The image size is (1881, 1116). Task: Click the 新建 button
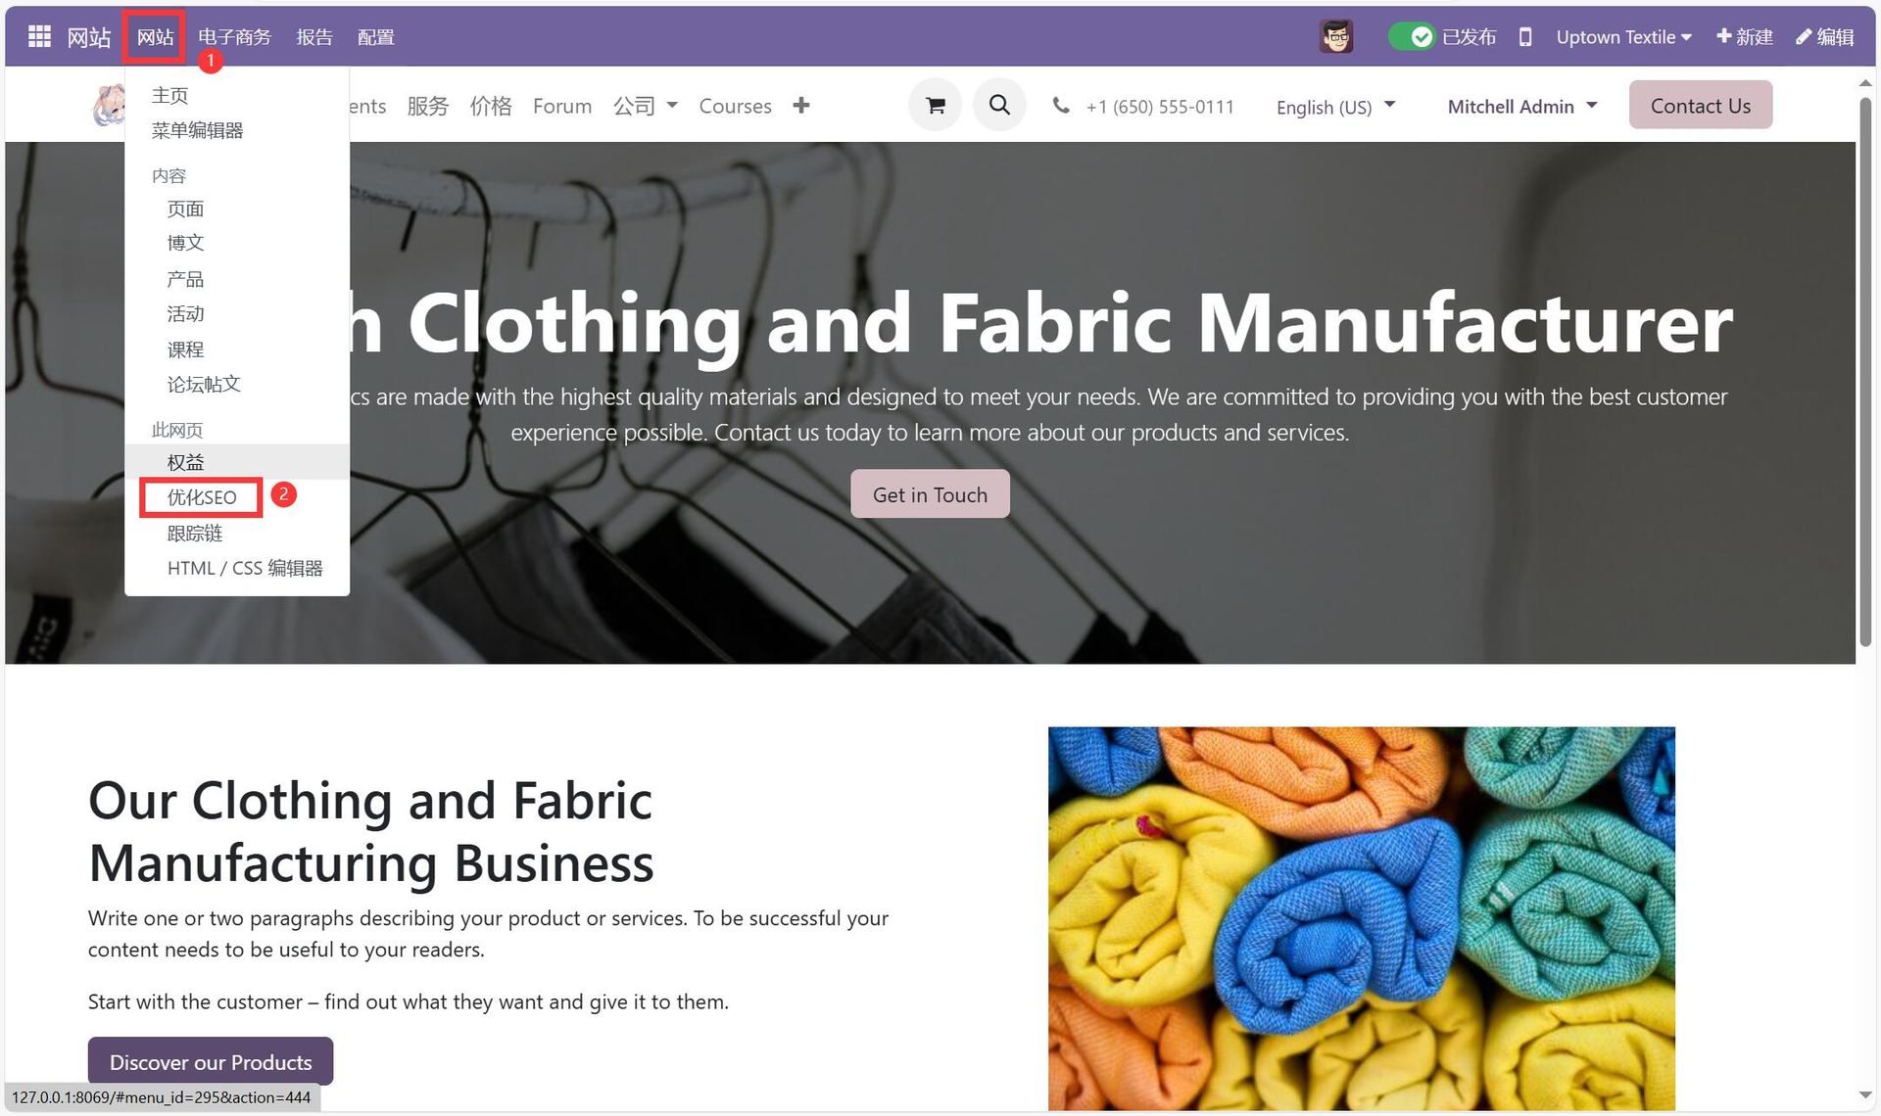click(x=1745, y=37)
